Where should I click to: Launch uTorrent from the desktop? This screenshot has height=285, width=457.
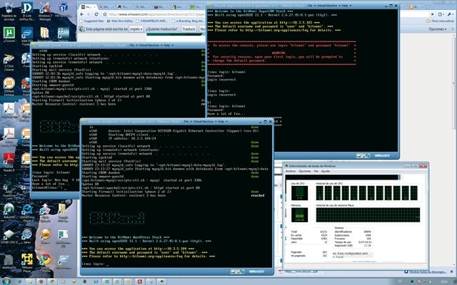[9, 35]
